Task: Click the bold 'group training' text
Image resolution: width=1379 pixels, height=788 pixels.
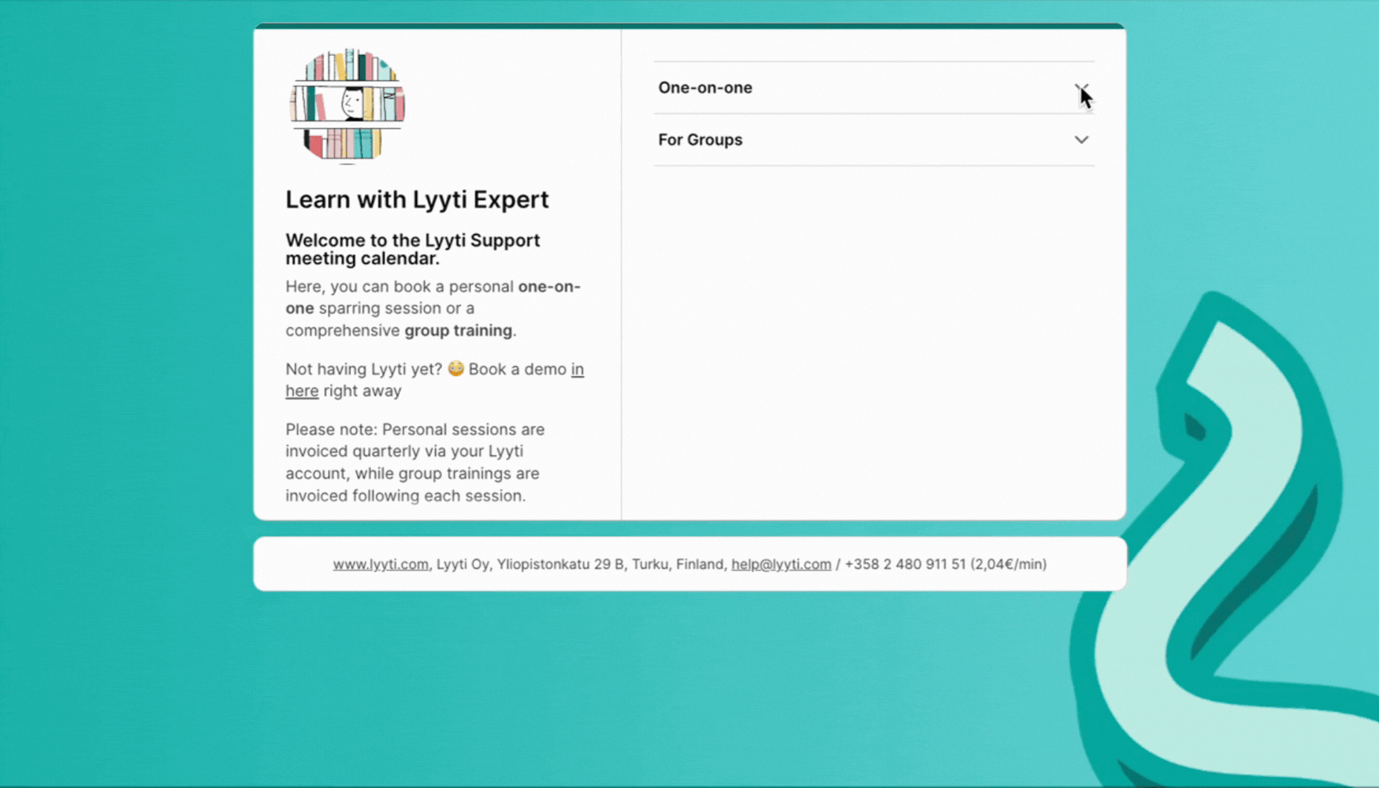Action: click(459, 330)
